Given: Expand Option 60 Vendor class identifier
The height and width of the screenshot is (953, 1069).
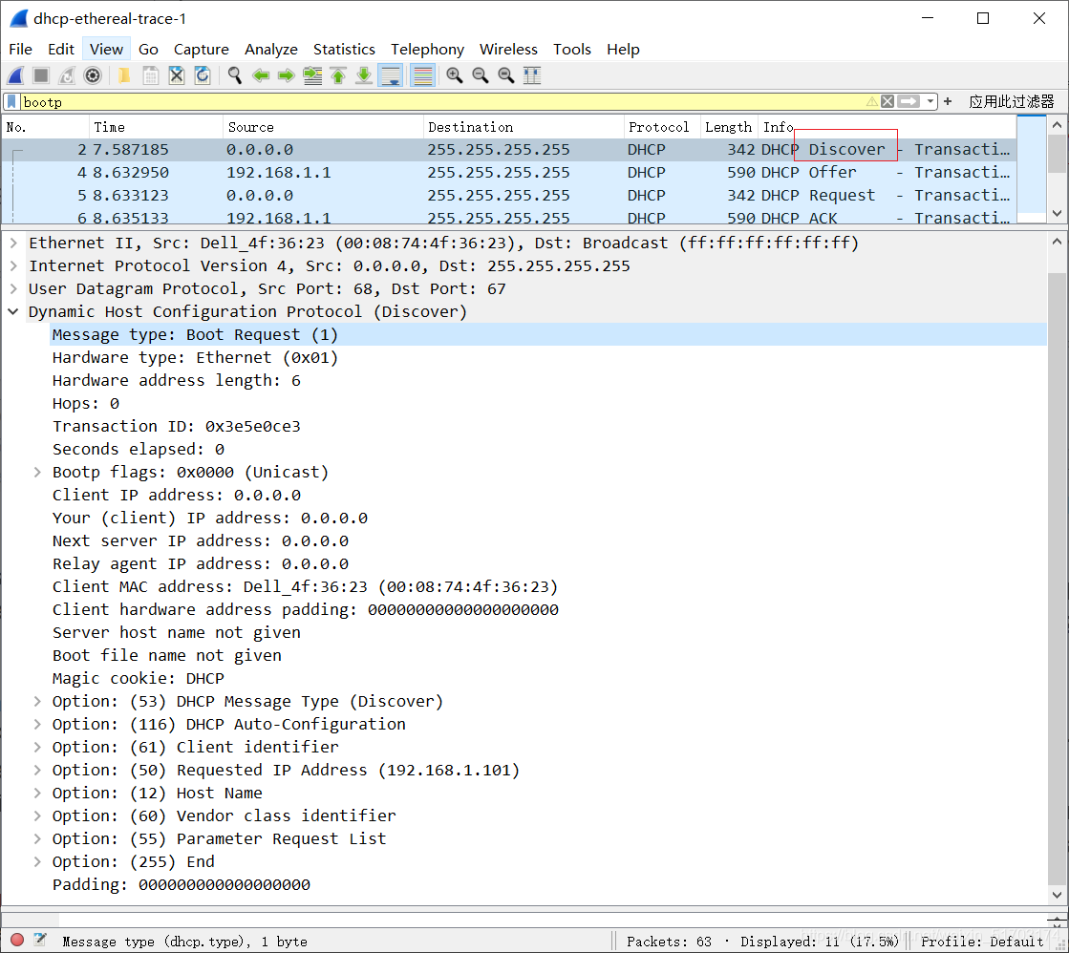Looking at the screenshot, I should tap(37, 816).
